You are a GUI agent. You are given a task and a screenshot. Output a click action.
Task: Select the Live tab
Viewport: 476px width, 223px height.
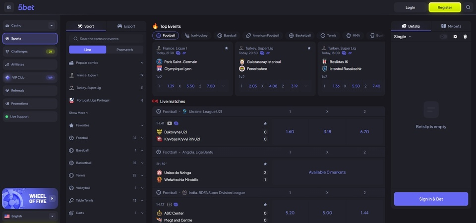(87, 50)
